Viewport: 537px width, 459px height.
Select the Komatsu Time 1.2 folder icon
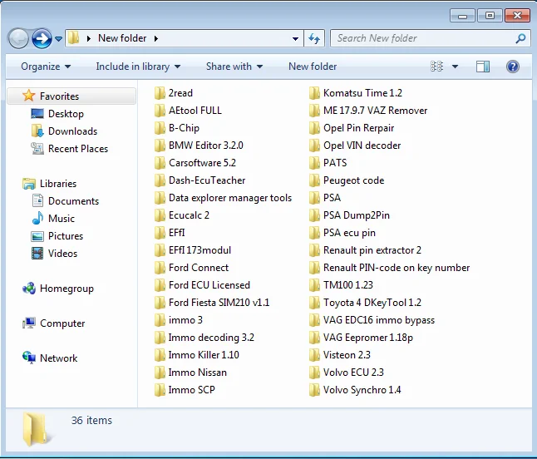[x=314, y=93]
